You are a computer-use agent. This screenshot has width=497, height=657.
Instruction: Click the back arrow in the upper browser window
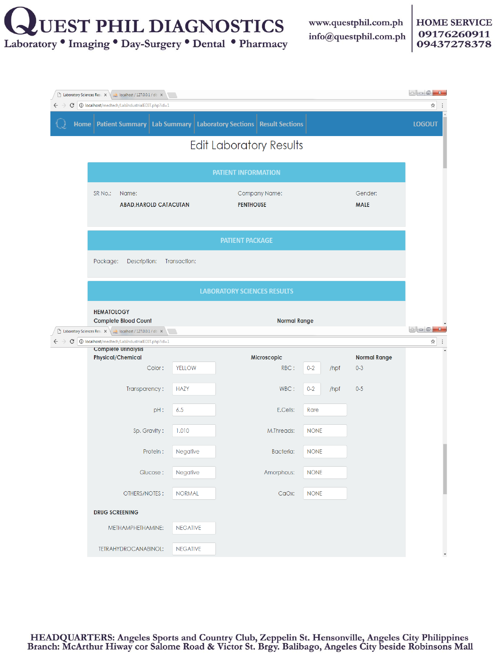point(55,106)
